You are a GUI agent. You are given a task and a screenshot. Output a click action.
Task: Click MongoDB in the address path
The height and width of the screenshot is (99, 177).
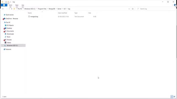click(x=52, y=9)
